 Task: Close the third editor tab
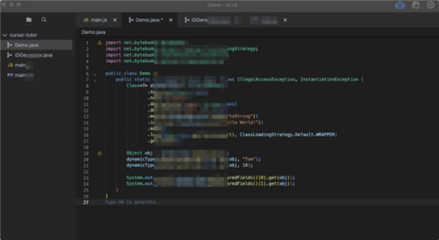point(285,20)
